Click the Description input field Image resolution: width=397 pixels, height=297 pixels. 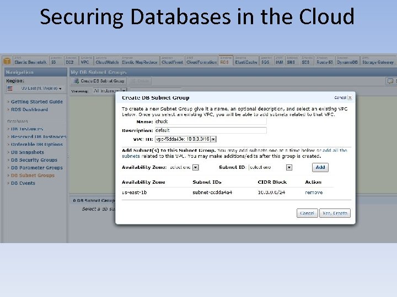click(x=211, y=130)
